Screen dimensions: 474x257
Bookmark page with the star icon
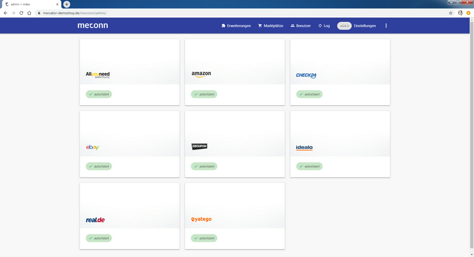pyautogui.click(x=450, y=13)
